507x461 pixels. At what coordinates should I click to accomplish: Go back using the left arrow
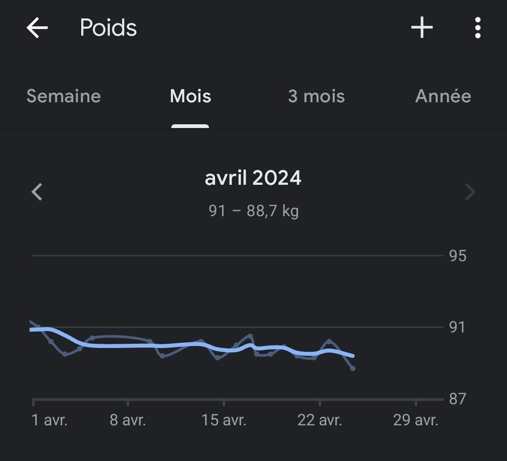pos(37,28)
